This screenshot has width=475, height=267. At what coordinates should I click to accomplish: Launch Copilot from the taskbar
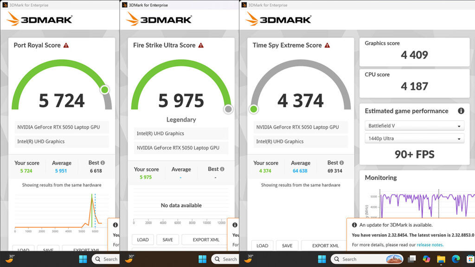point(427,259)
